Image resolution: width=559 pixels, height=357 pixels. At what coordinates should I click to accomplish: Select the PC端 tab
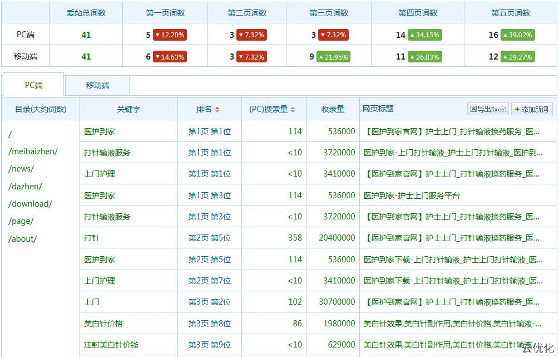tap(33, 85)
